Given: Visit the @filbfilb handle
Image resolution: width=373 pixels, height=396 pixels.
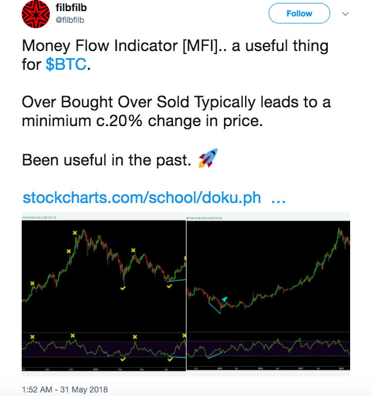Looking at the screenshot, I should [70, 20].
